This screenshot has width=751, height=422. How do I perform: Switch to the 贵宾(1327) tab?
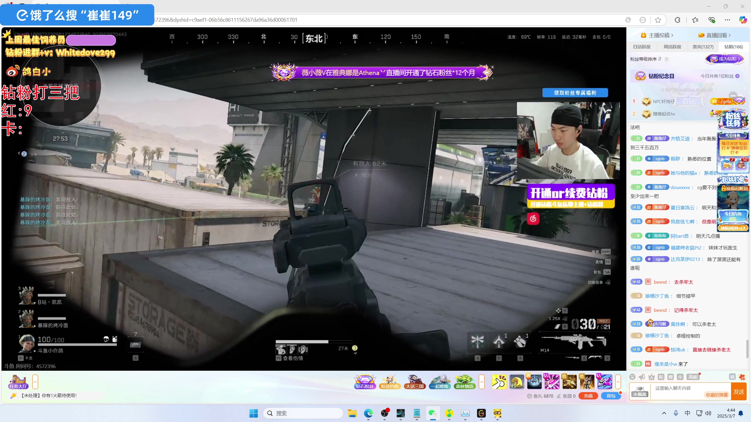click(703, 47)
